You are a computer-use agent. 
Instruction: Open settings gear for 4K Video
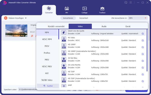tap(143, 40)
